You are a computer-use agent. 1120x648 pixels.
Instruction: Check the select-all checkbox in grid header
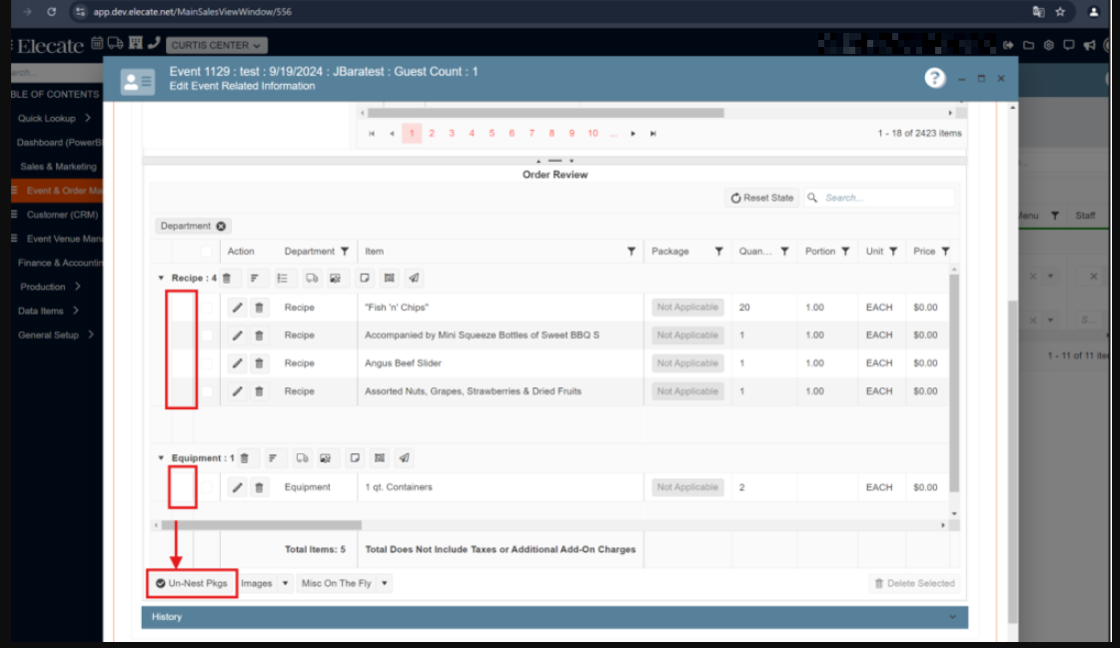pos(207,252)
